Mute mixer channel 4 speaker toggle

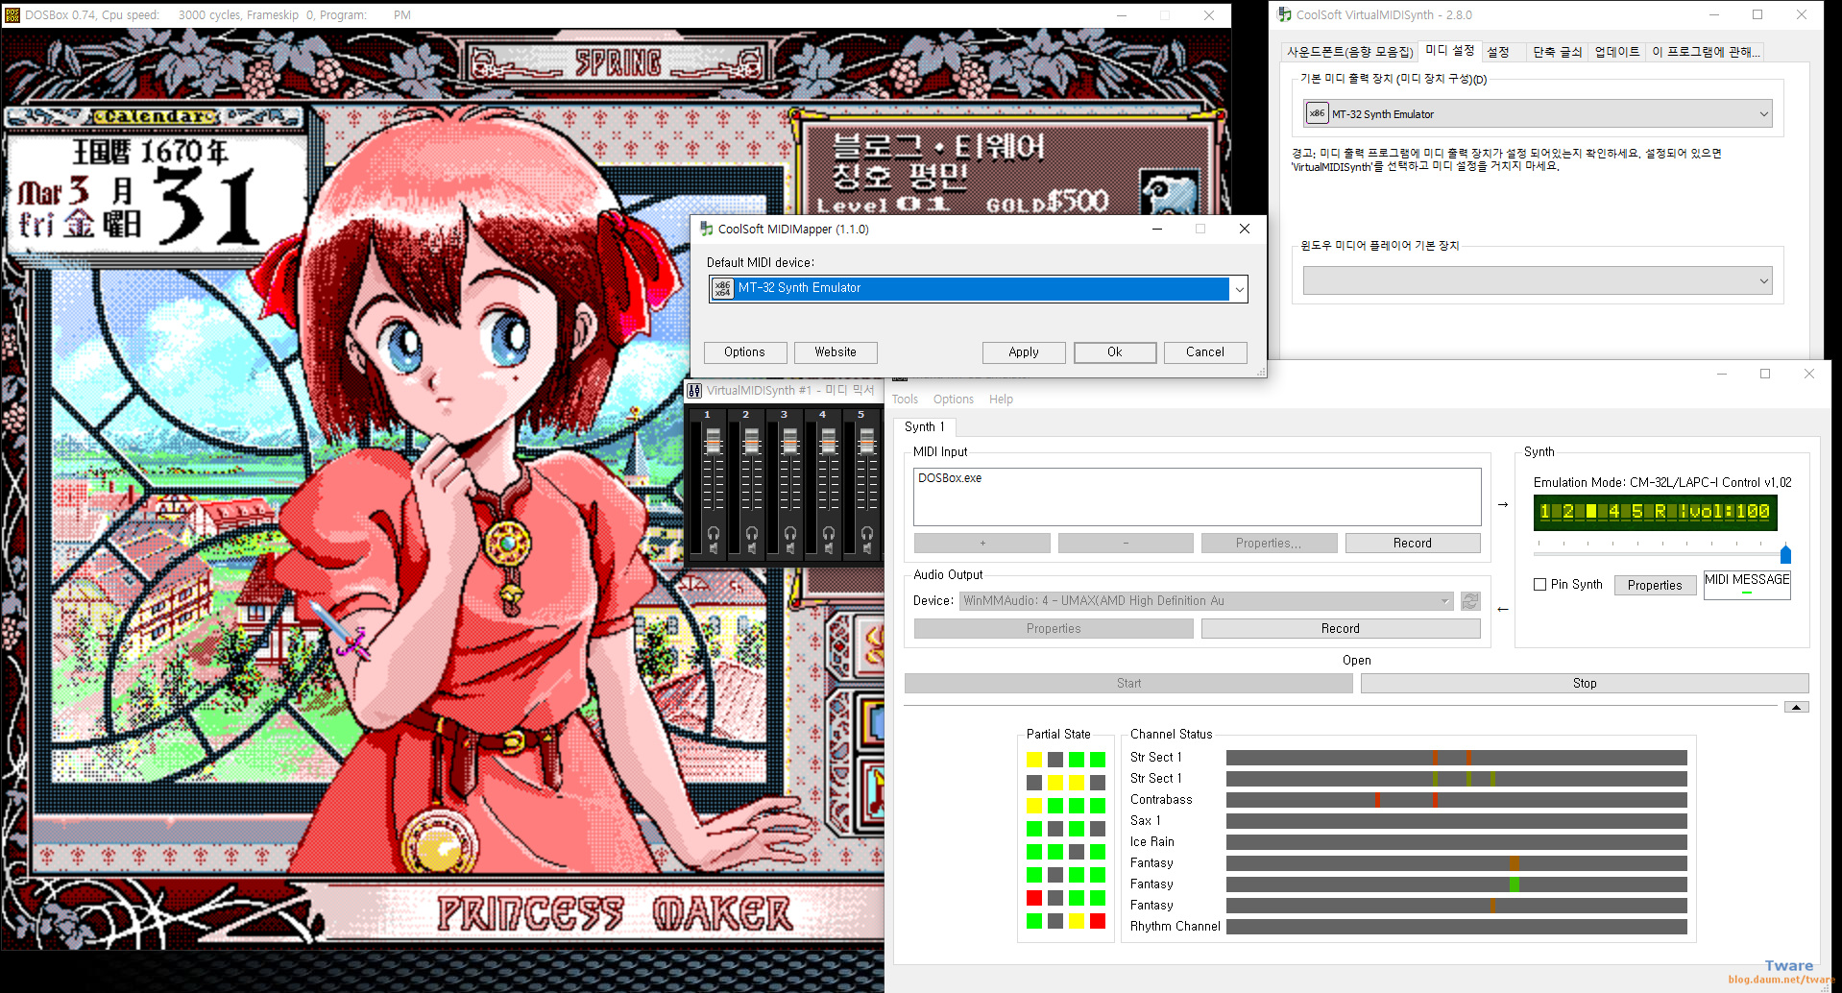pyautogui.click(x=829, y=548)
